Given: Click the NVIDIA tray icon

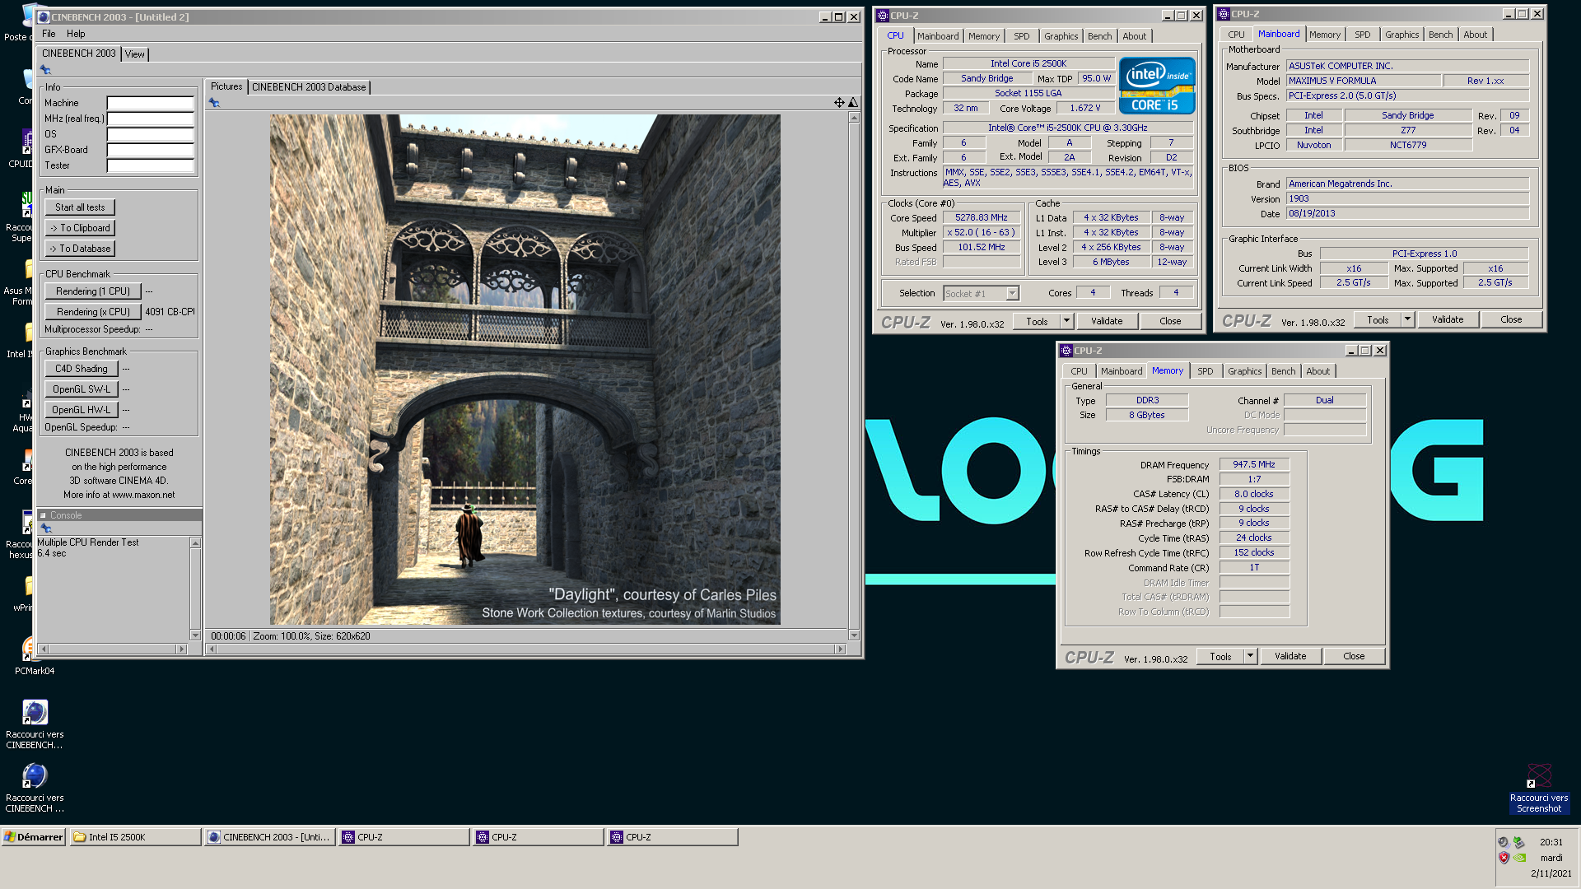Looking at the screenshot, I should point(1519,858).
